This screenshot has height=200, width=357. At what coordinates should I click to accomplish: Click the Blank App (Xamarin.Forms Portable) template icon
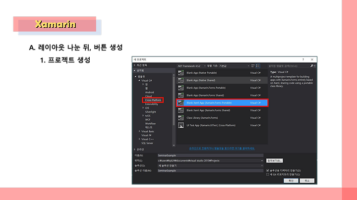tap(181, 88)
